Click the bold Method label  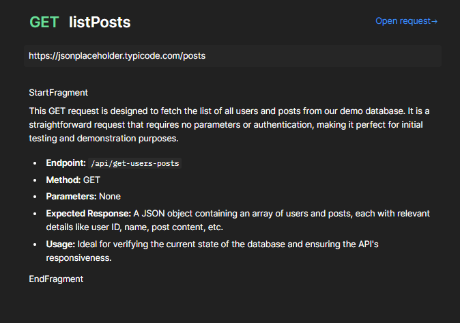coord(63,180)
